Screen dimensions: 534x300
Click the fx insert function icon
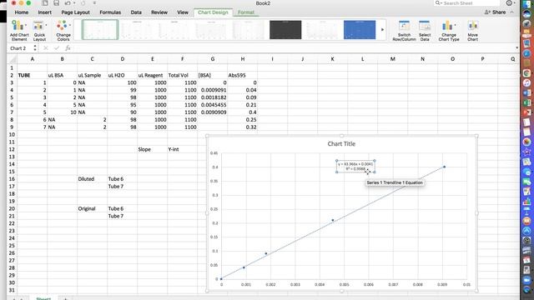click(68, 48)
